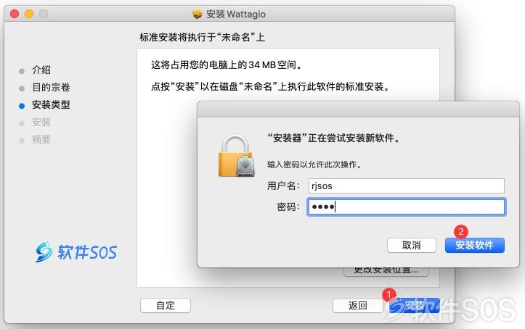Viewport: 525px width, 329px height.
Task: Click the red badge numbered 1
Action: click(388, 295)
